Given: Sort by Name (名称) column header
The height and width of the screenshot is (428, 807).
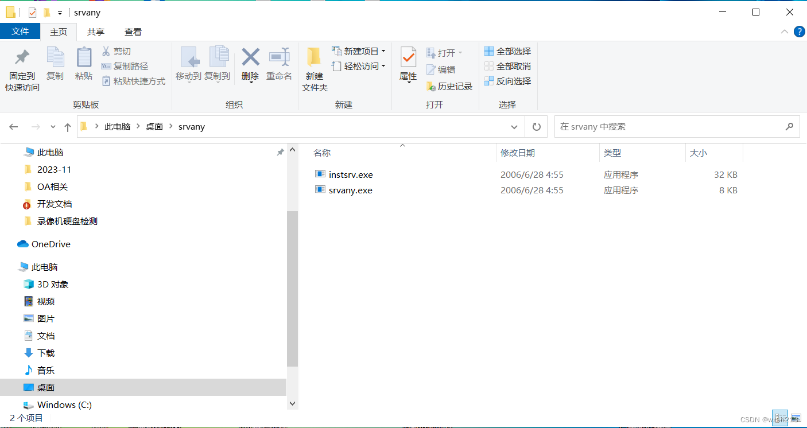Looking at the screenshot, I should (322, 153).
